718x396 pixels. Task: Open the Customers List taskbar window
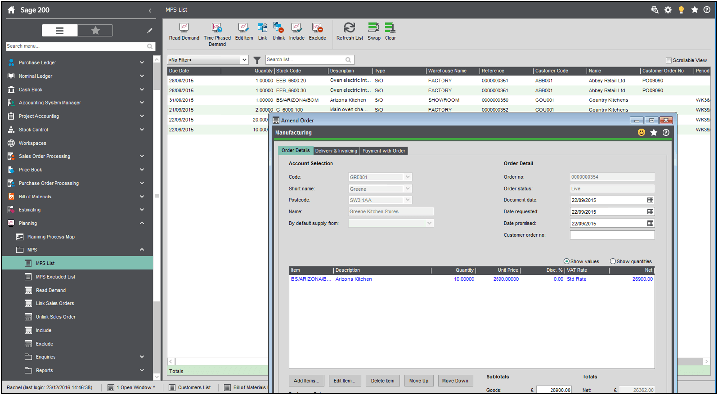tap(190, 387)
